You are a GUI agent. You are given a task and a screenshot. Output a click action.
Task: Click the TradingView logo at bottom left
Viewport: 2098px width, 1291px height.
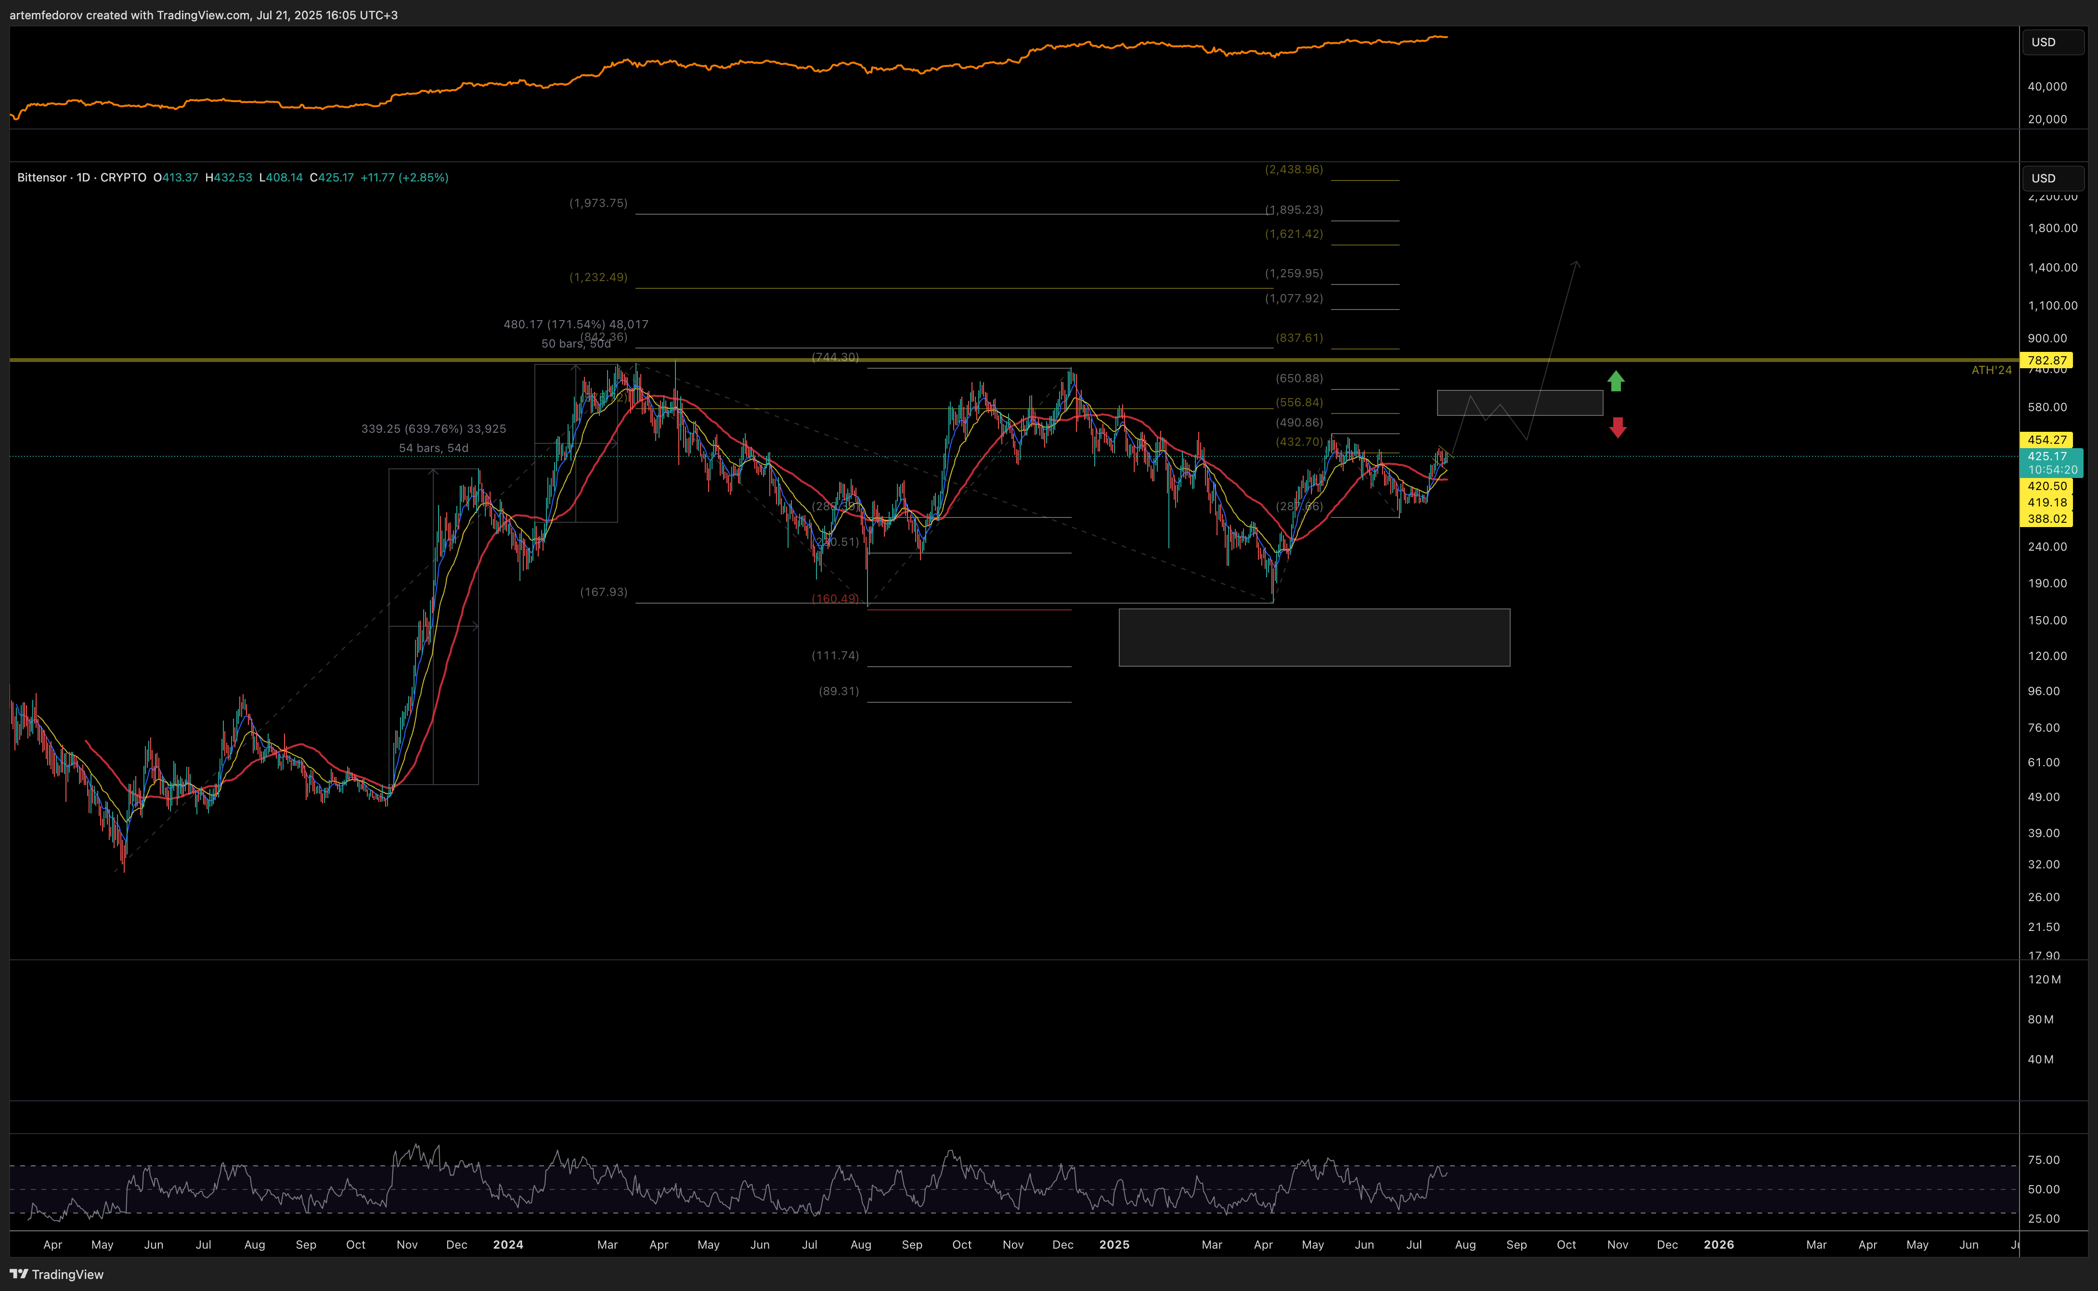point(56,1274)
